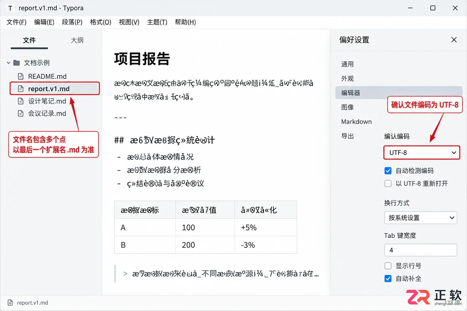The width and height of the screenshot is (467, 311).
Task: Select 通用 preferences category
Action: 347,64
